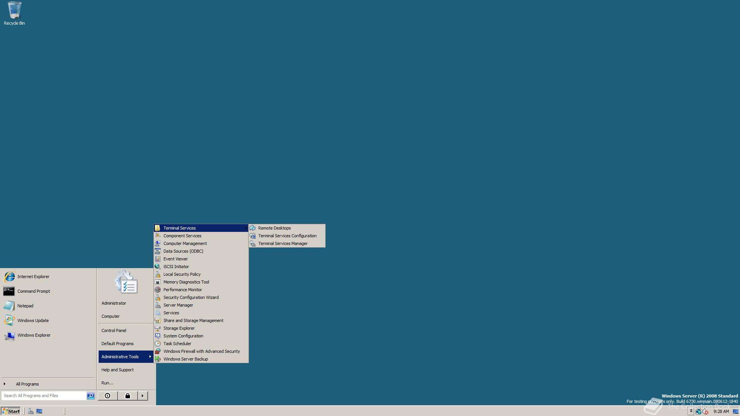The width and height of the screenshot is (740, 416).
Task: Open Notepad icon in Start menu
Action: (x=9, y=306)
